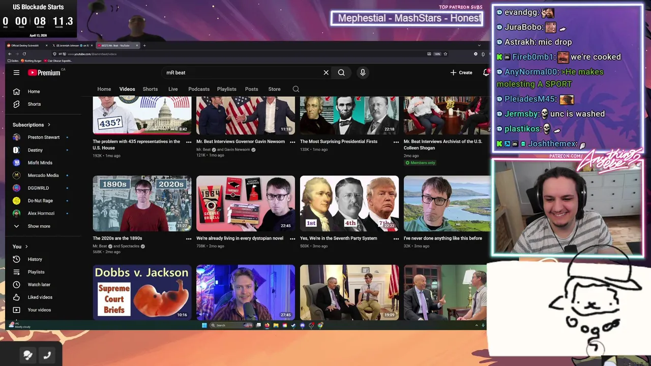Go to Home in YouTube sidebar

coord(34,91)
